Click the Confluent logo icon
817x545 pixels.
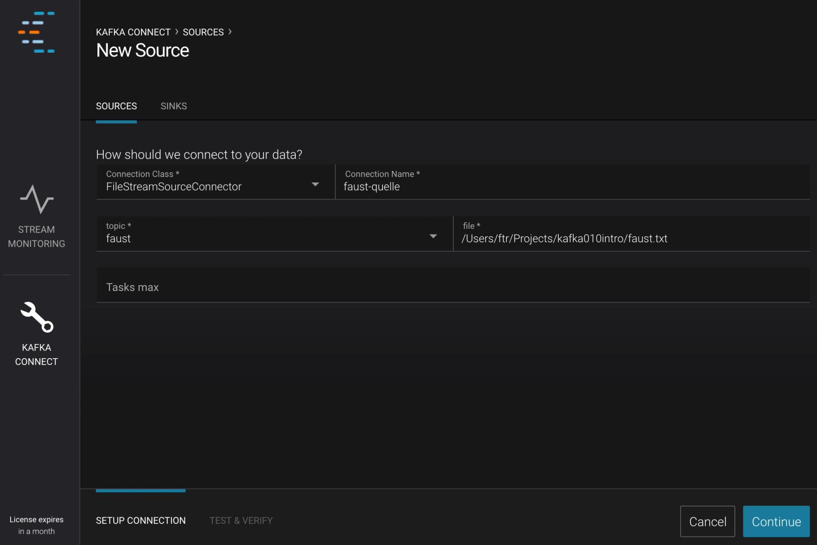coord(37,32)
